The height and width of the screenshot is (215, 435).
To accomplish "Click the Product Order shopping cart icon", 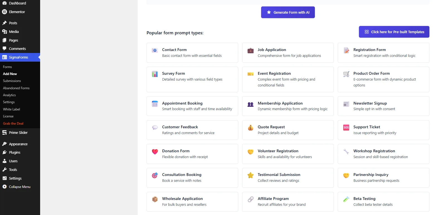I will (346, 74).
